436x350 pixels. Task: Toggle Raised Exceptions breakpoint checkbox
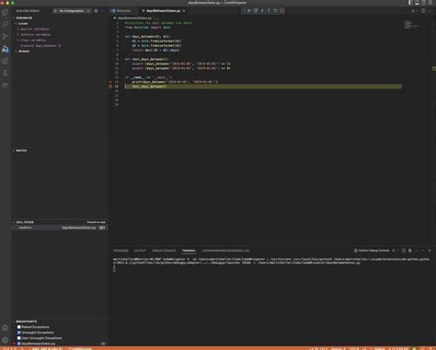(x=19, y=327)
